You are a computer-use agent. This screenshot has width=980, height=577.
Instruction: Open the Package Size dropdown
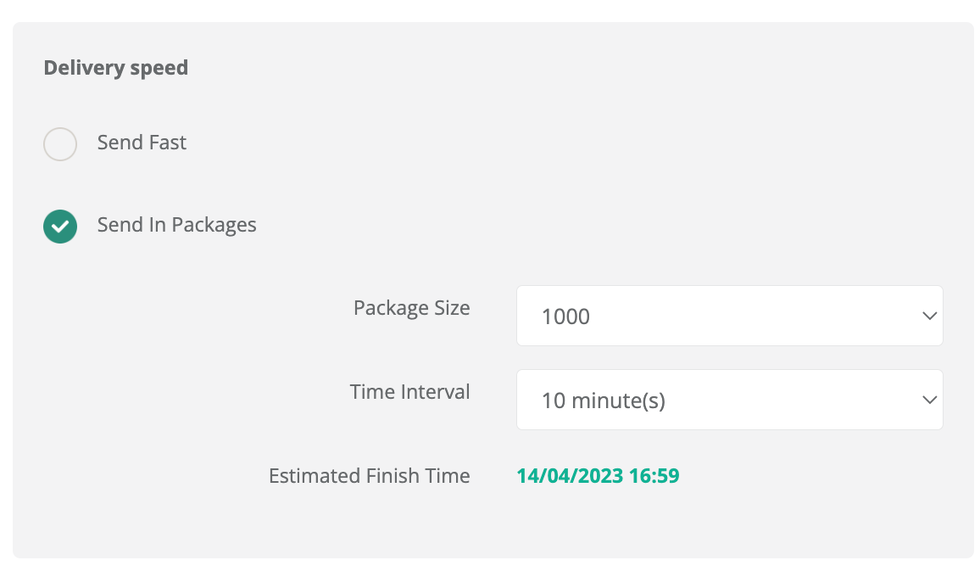pyautogui.click(x=729, y=316)
